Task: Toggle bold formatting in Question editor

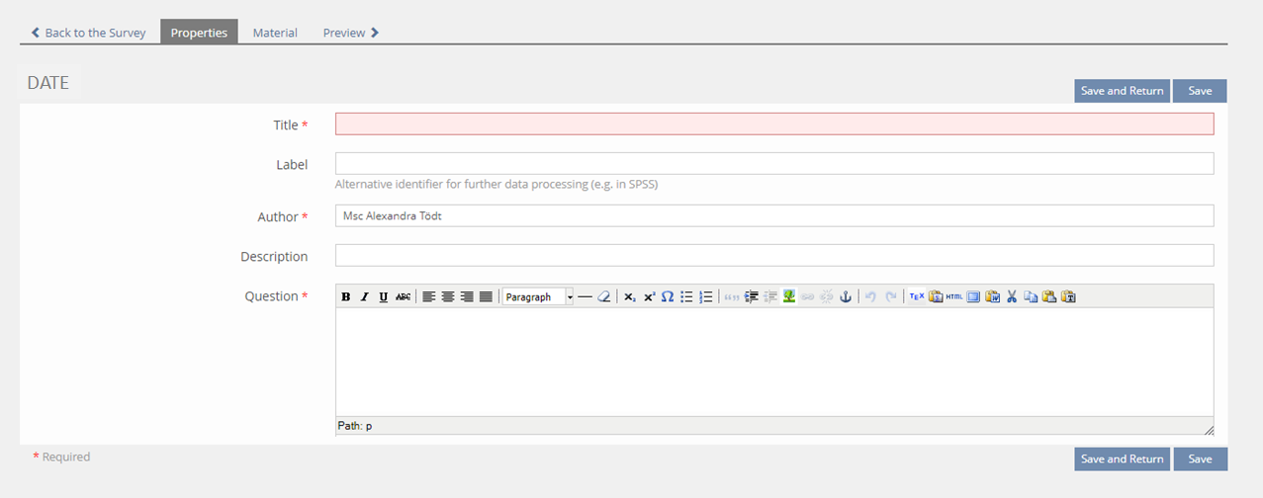Action: pos(346,296)
